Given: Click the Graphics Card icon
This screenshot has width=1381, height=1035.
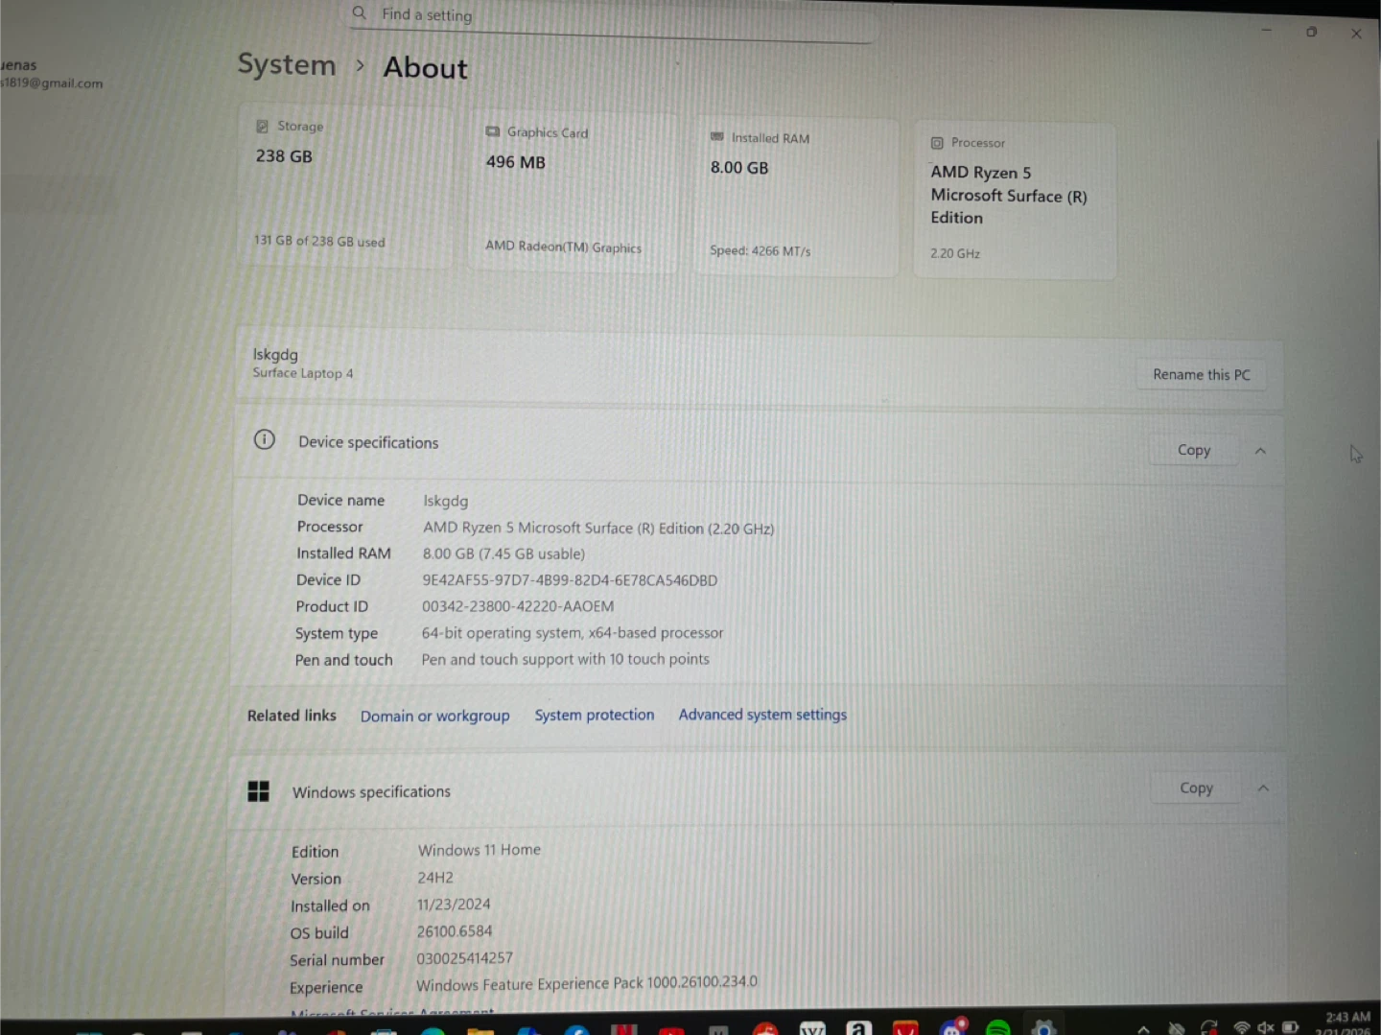Looking at the screenshot, I should [493, 131].
